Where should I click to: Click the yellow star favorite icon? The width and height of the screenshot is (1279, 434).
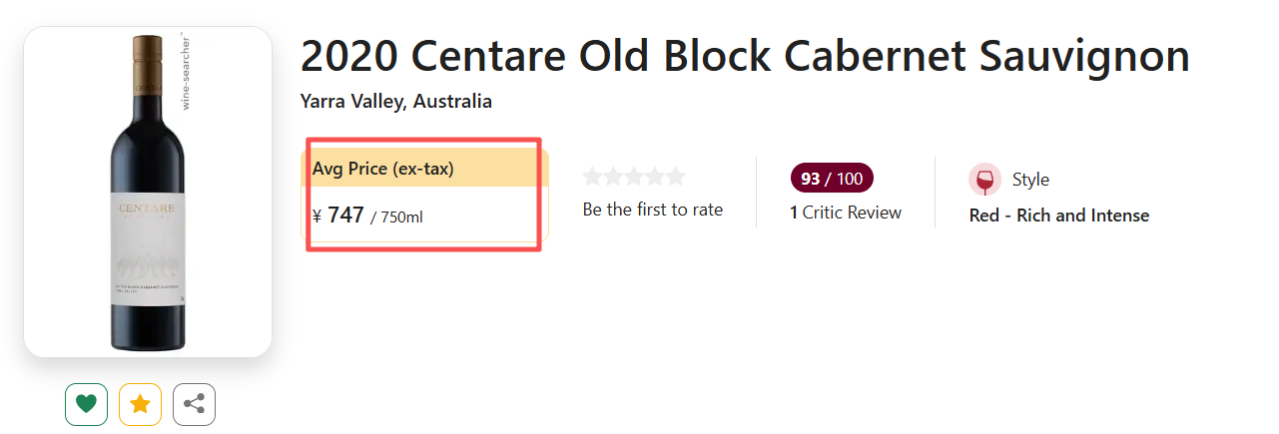click(x=140, y=404)
